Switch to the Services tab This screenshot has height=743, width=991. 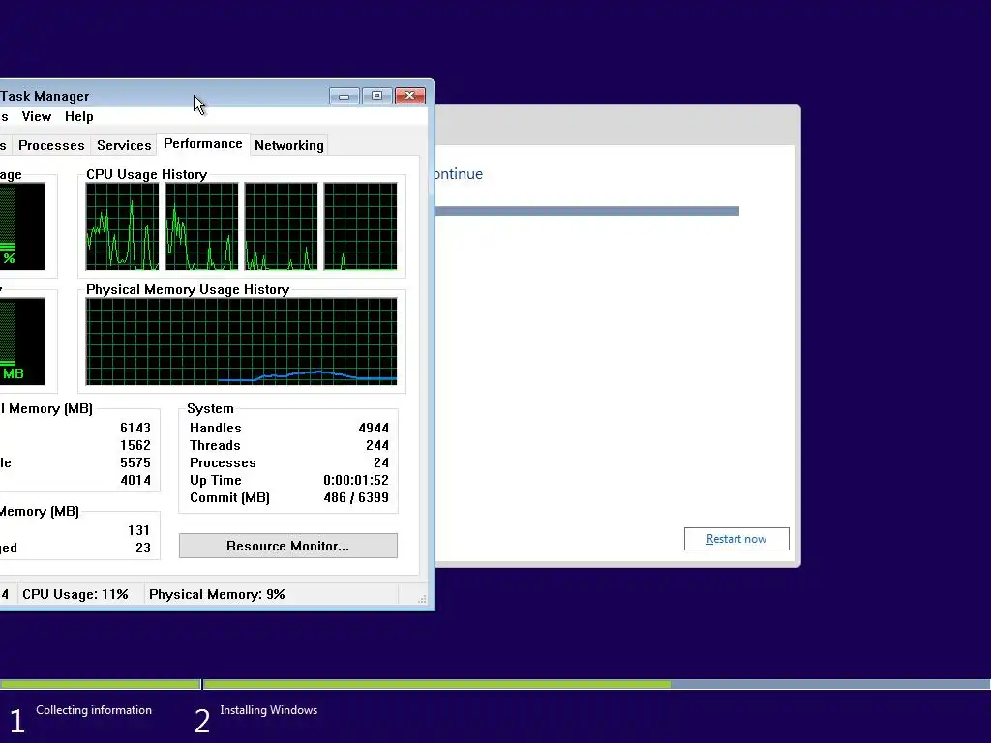tap(124, 145)
